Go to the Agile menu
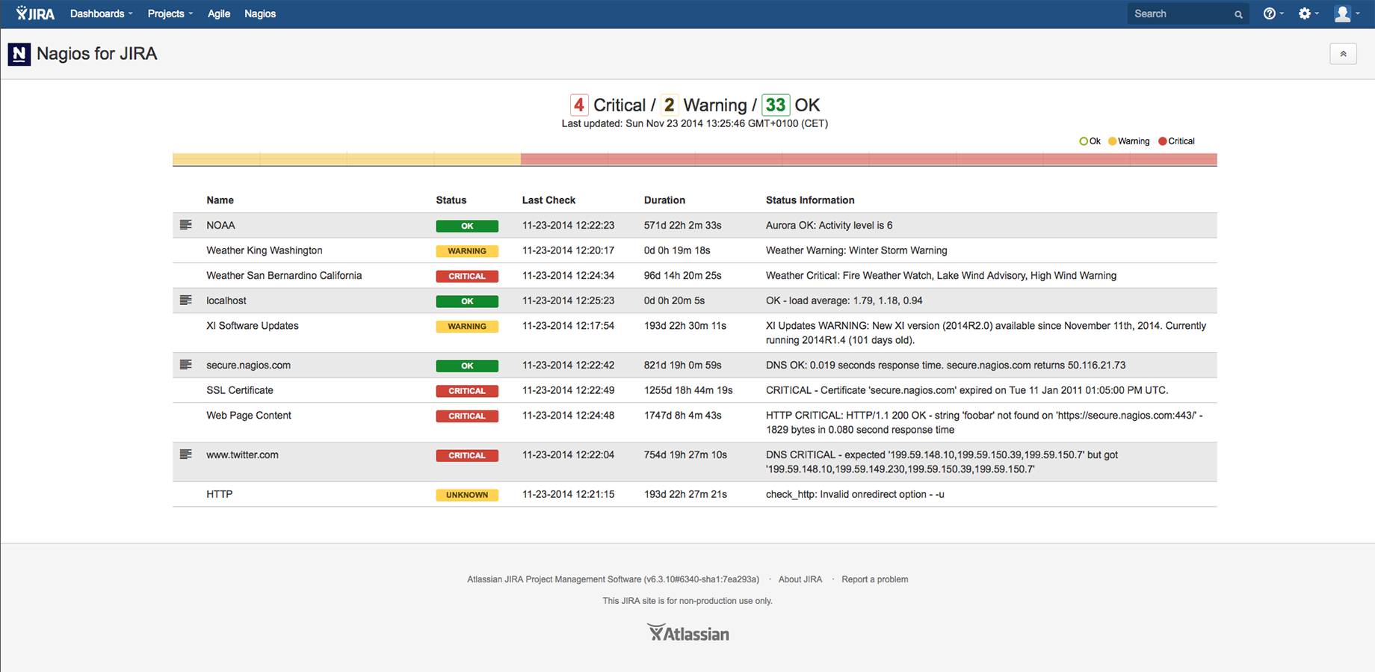Screen dimensions: 1375x672 pyautogui.click(x=218, y=13)
